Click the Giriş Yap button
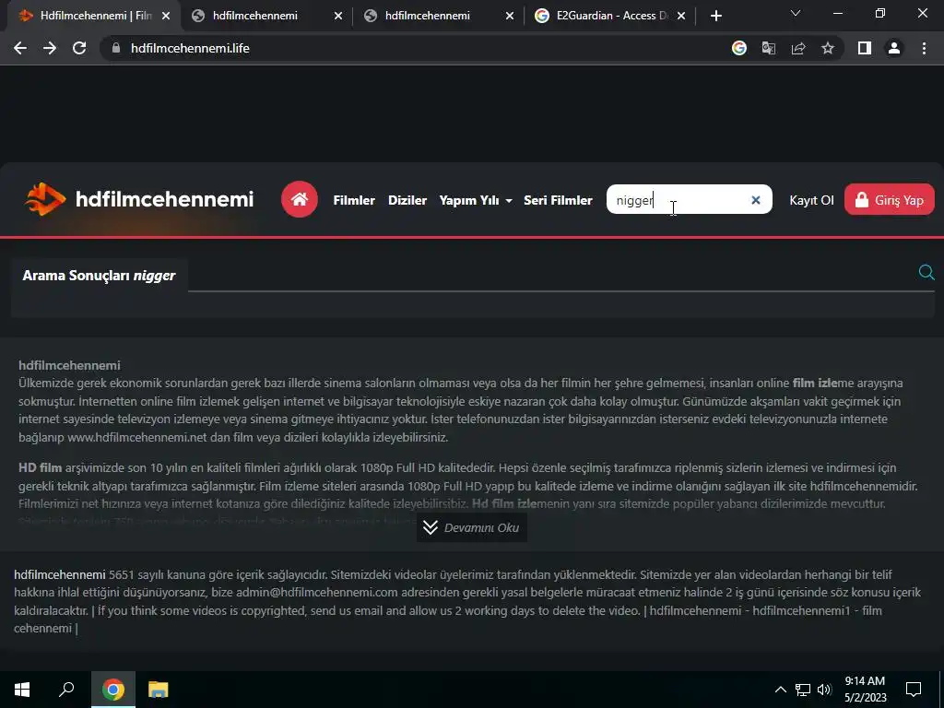Screen dimensions: 944x708 [890, 199]
